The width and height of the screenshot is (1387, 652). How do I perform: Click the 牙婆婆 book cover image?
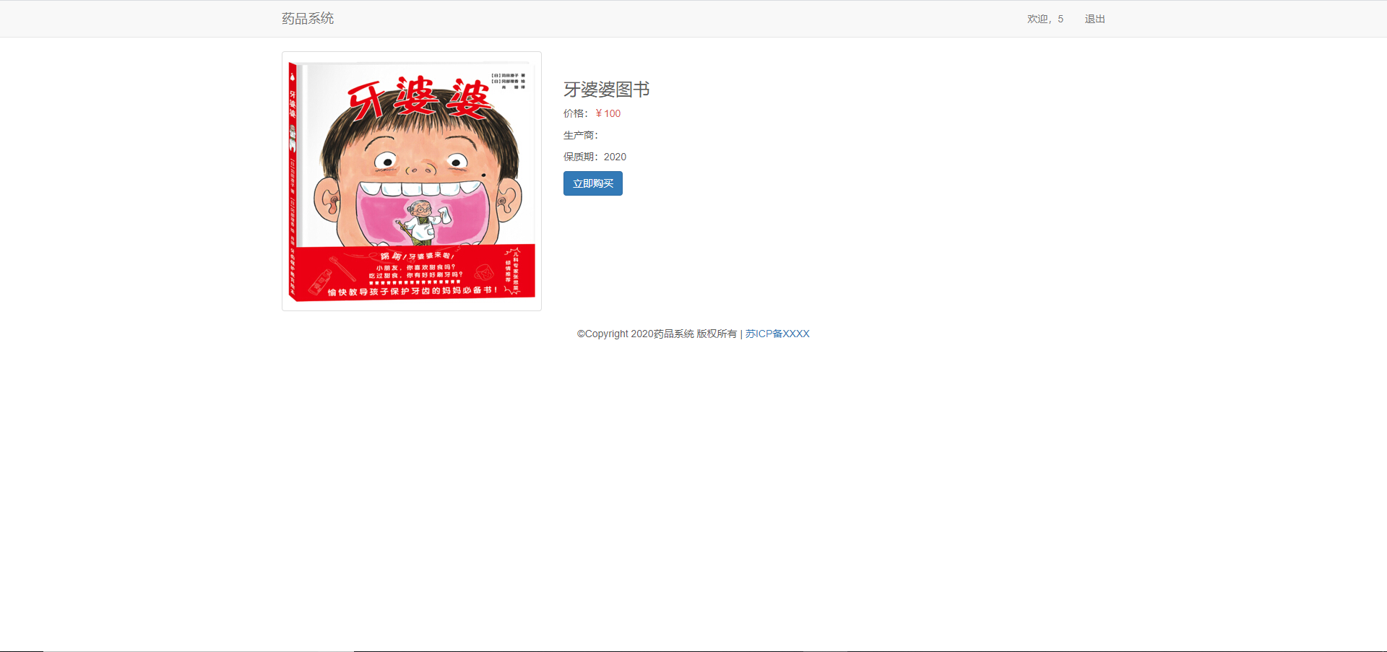click(411, 181)
